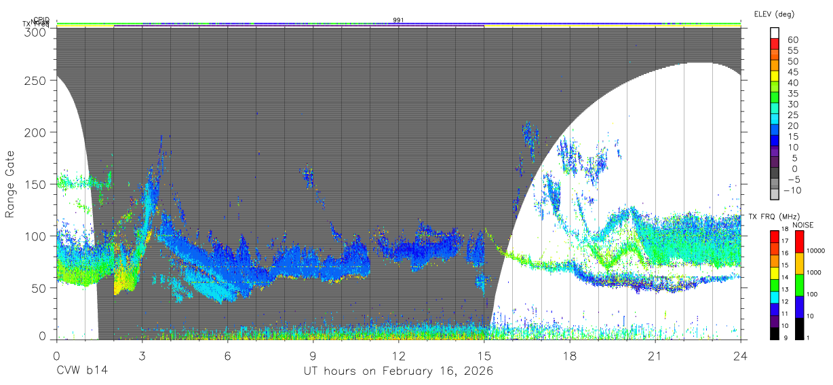Click the '55' ELEV colorbar tick
Image resolution: width=833 pixels, height=385 pixels.
(x=792, y=50)
